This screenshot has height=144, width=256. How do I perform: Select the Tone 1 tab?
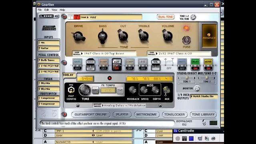point(71,17)
